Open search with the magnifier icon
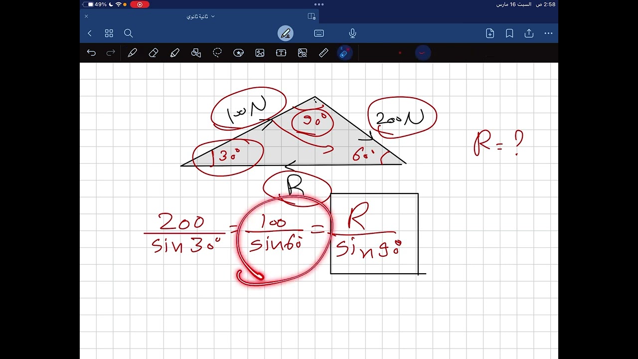The width and height of the screenshot is (638, 359). pyautogui.click(x=128, y=33)
